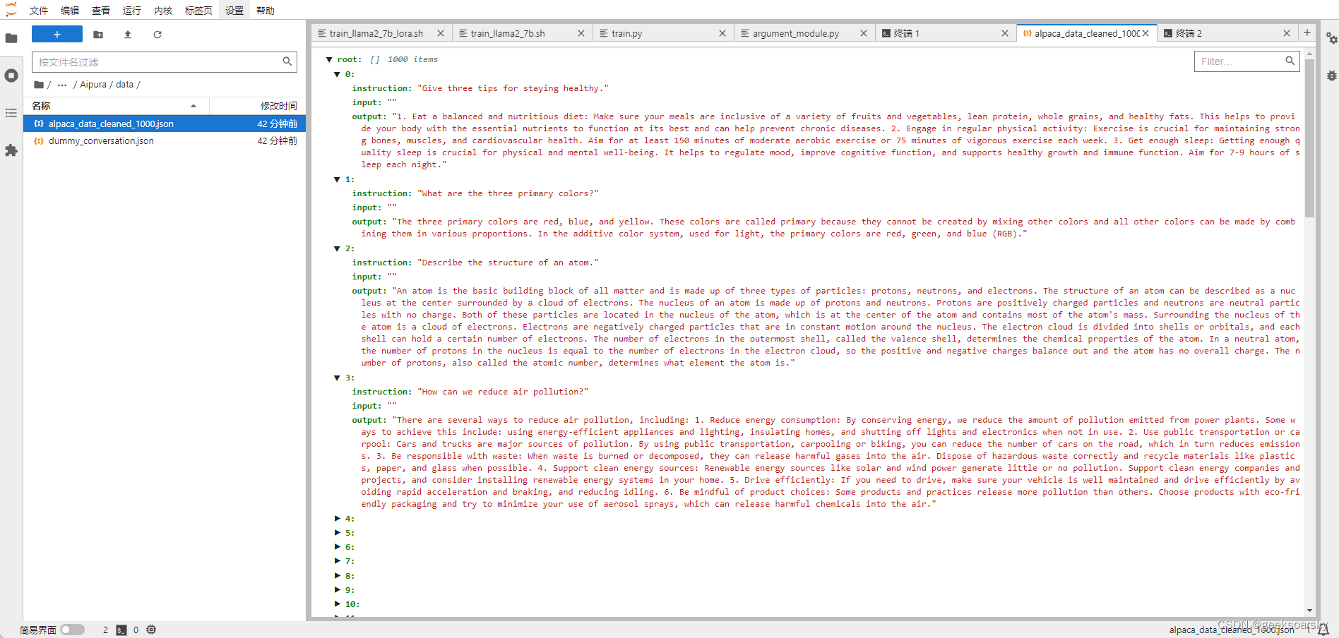The height and width of the screenshot is (638, 1339).
Task: Create a new folder
Action: (x=98, y=34)
